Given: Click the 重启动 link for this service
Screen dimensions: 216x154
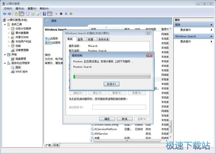Looking at the screenshot, I should [x=49, y=43].
